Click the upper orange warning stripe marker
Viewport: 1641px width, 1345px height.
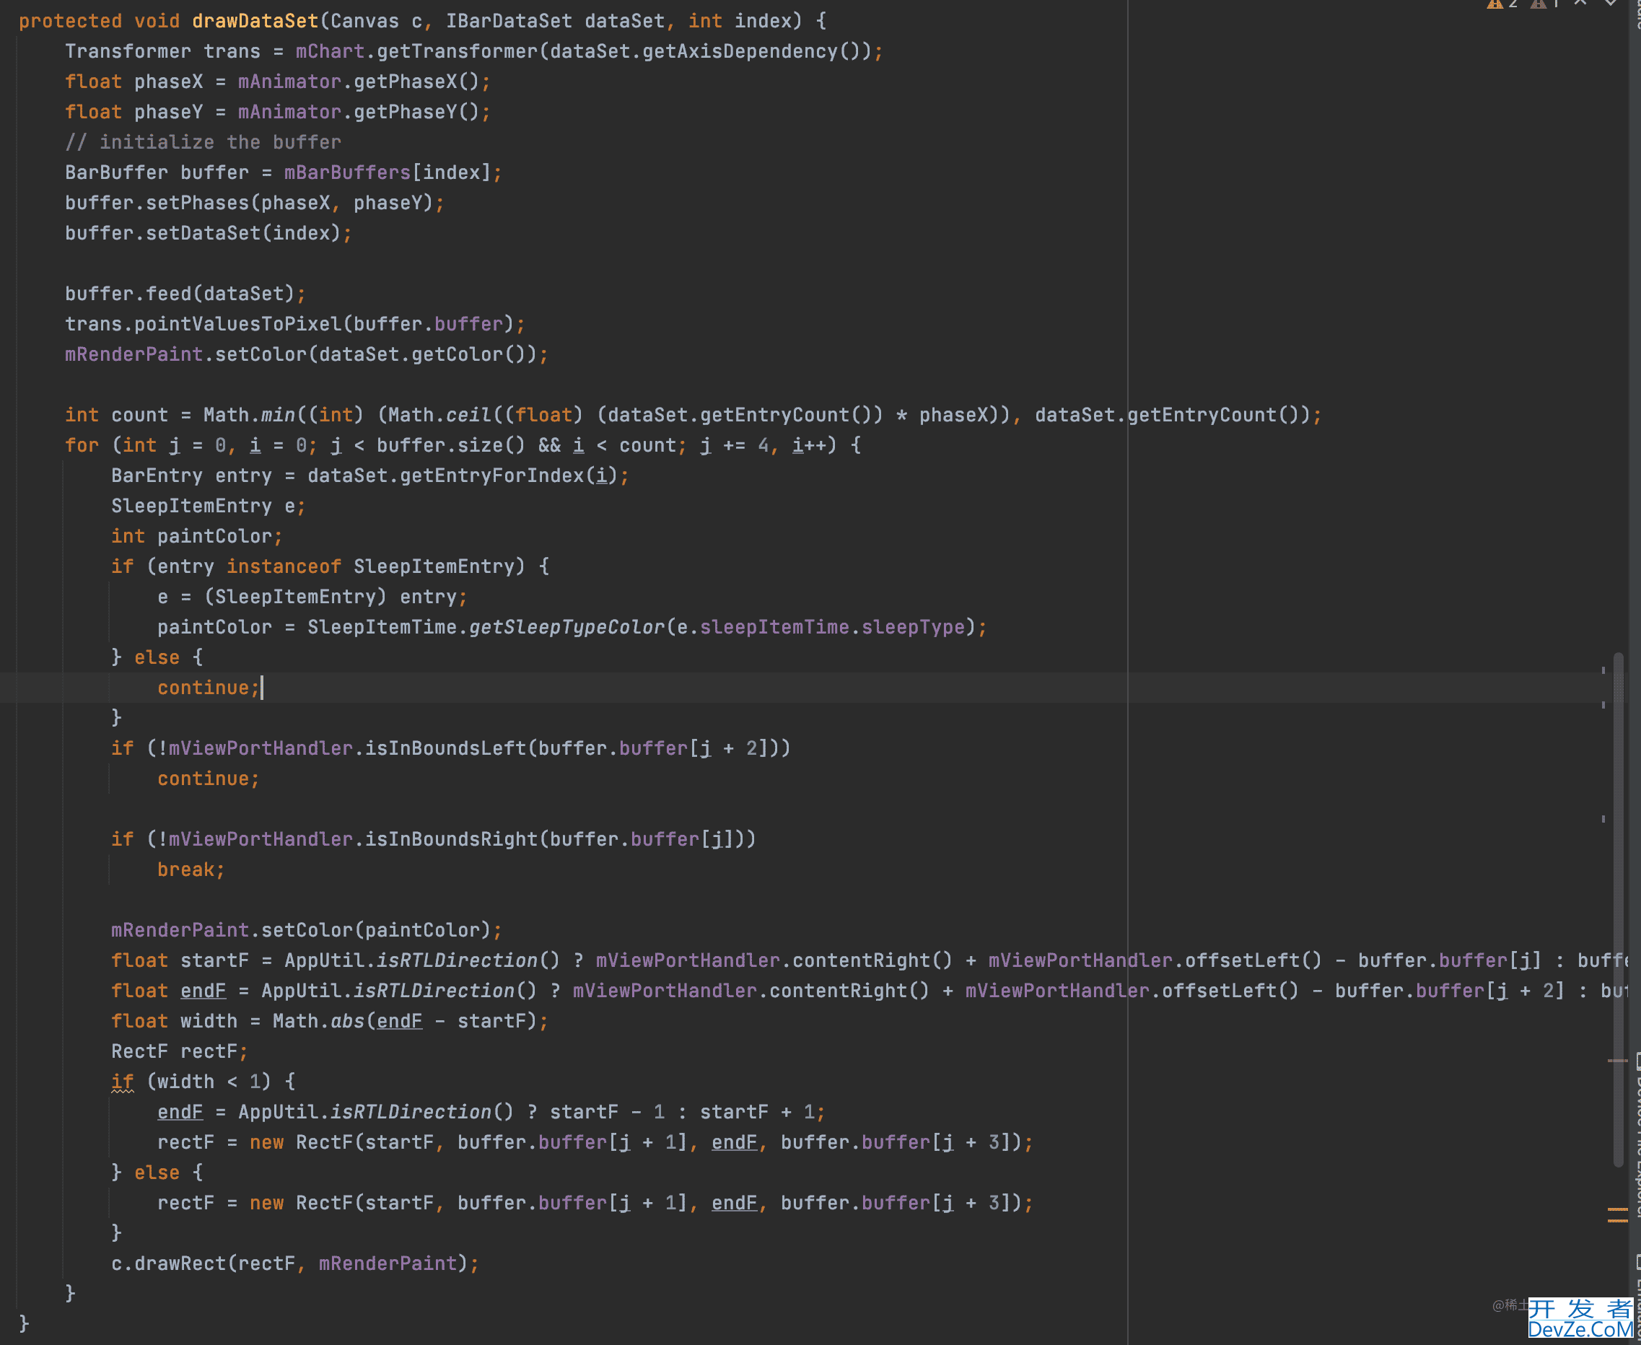pyautogui.click(x=1618, y=1209)
